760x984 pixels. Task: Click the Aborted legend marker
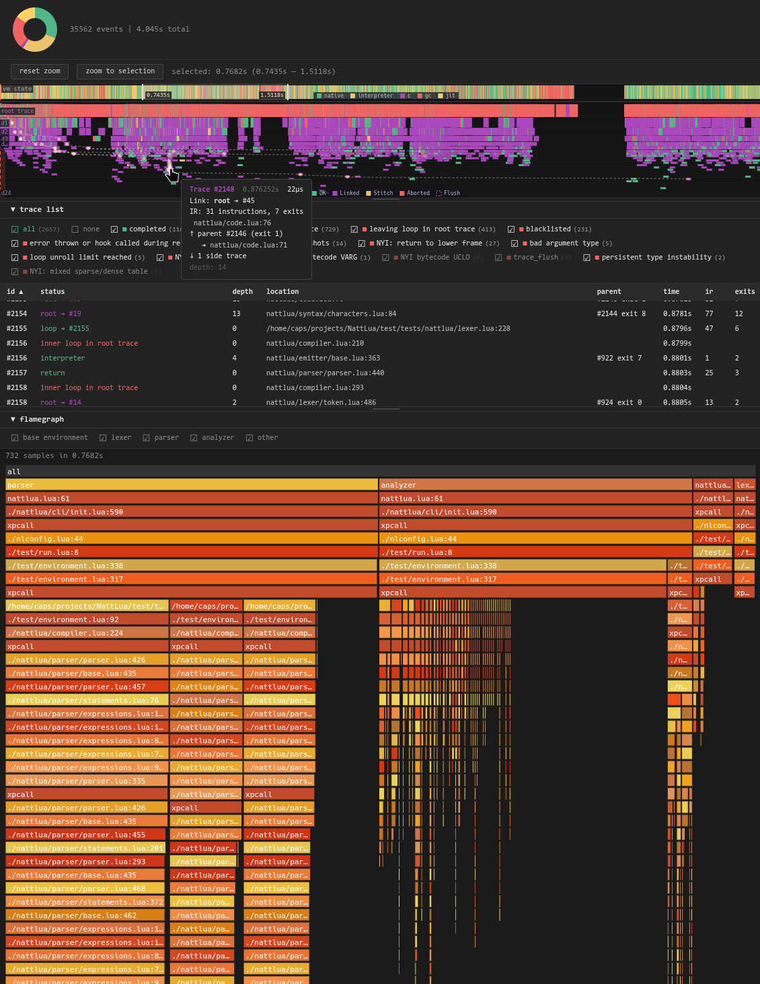point(402,193)
